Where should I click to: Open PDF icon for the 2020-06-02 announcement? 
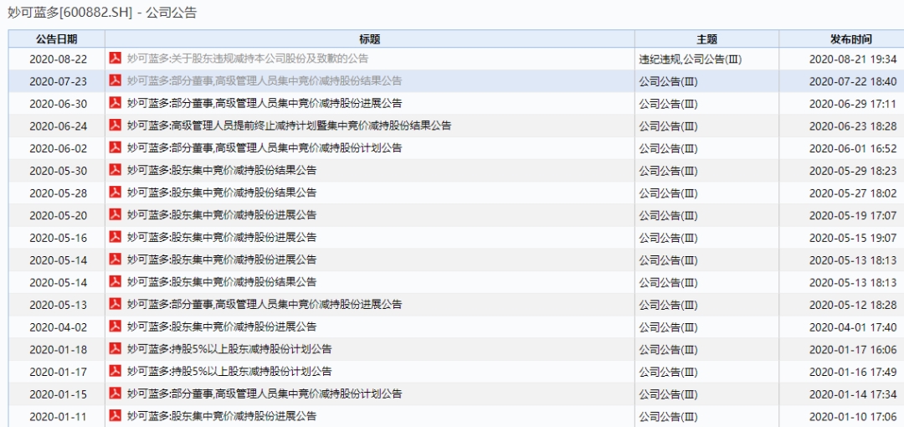(116, 148)
